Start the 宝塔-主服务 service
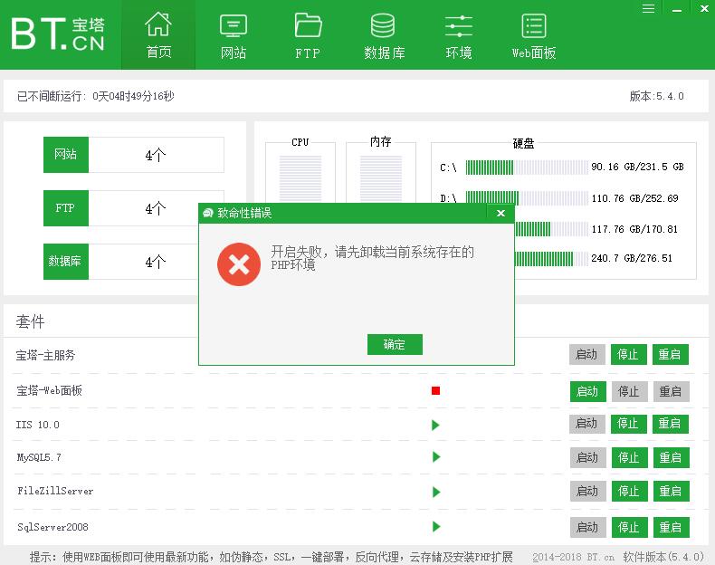The height and width of the screenshot is (565, 715). click(x=586, y=354)
